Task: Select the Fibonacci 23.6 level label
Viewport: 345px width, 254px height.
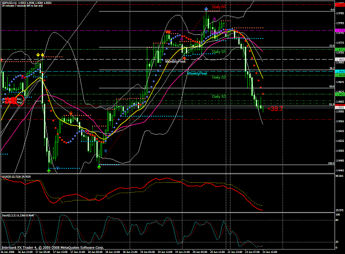Action: point(332,46)
